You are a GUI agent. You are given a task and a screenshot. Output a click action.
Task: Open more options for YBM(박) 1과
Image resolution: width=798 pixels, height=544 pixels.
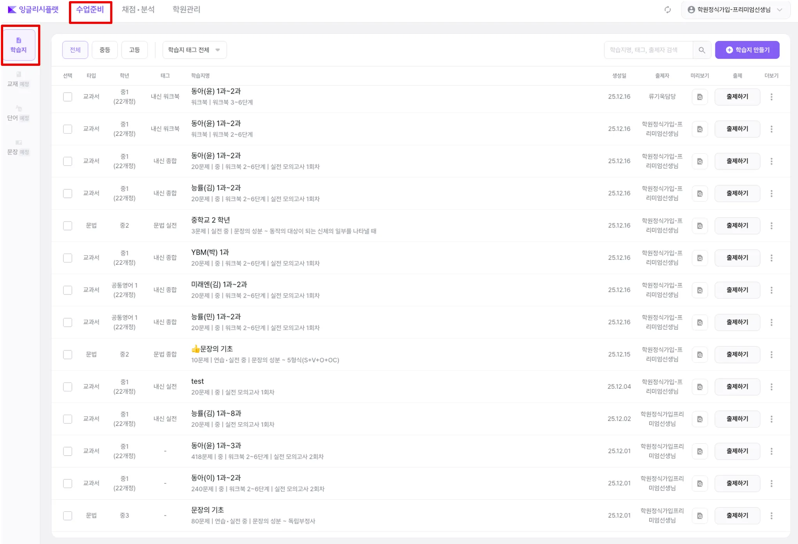pos(771,258)
